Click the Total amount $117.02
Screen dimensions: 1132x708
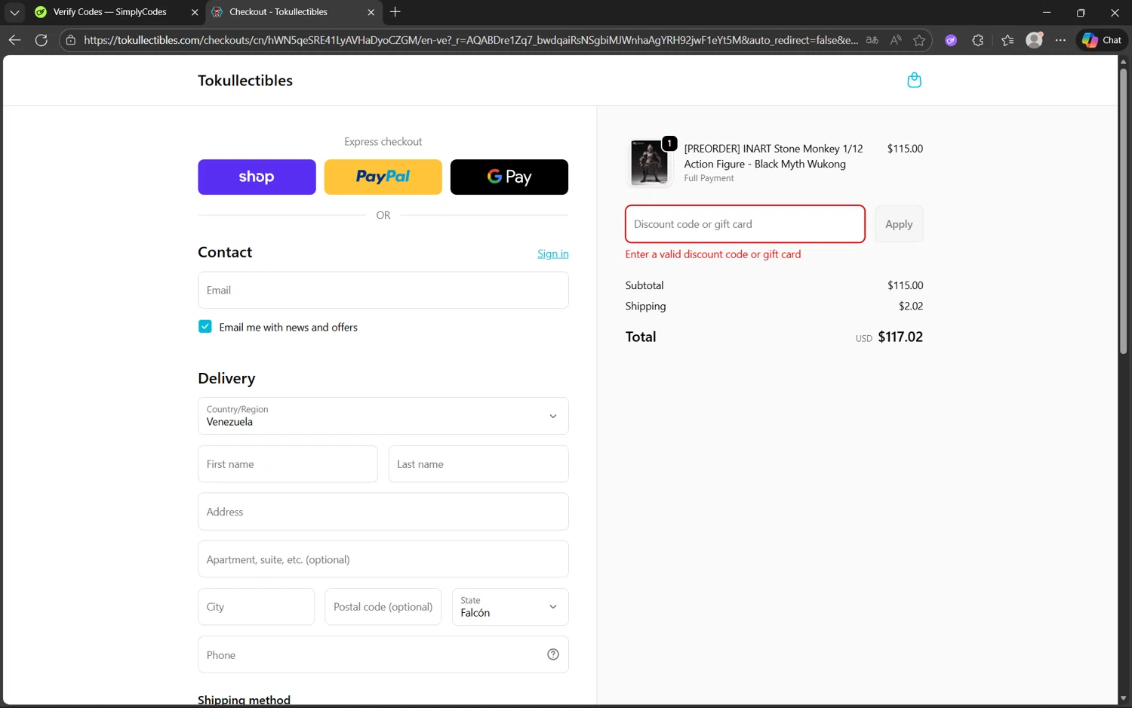pyautogui.click(x=900, y=337)
